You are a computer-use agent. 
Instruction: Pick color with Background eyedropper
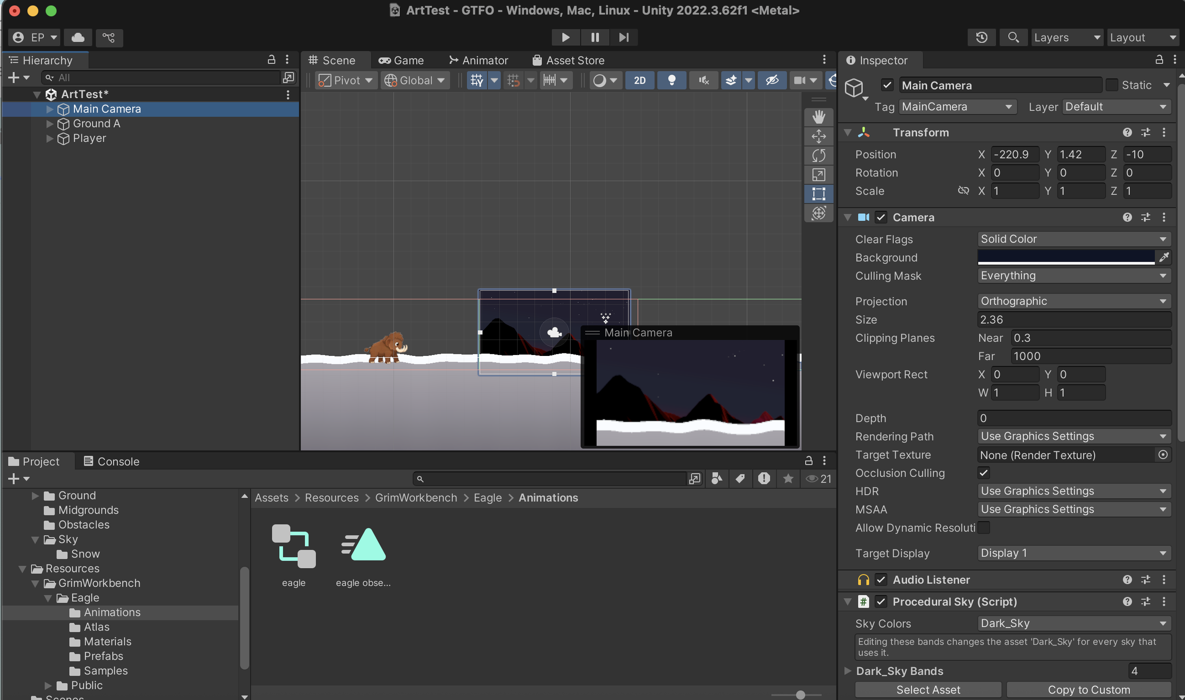pos(1164,257)
